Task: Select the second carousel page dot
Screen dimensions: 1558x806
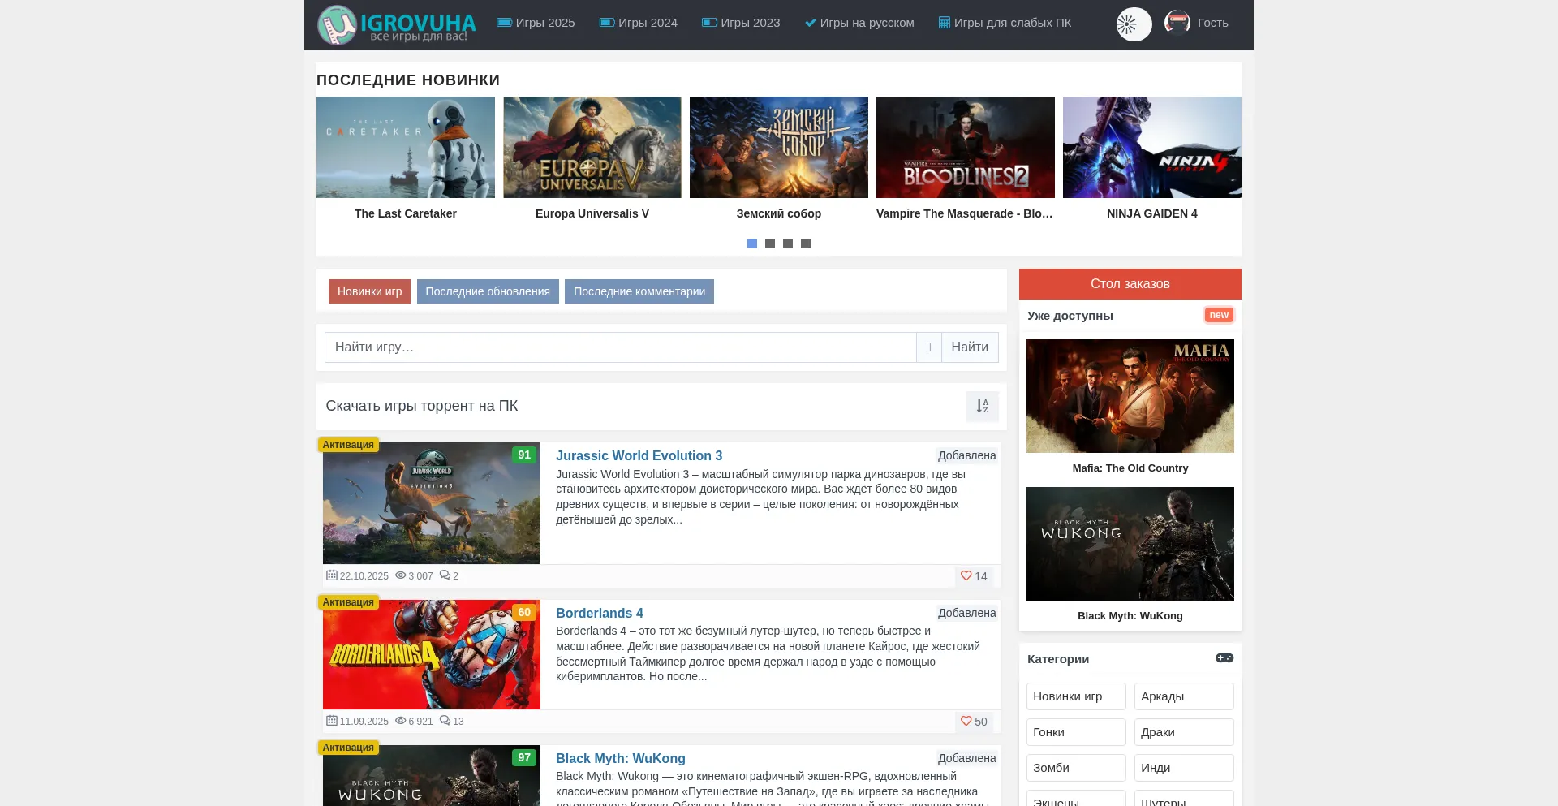Action: click(770, 244)
